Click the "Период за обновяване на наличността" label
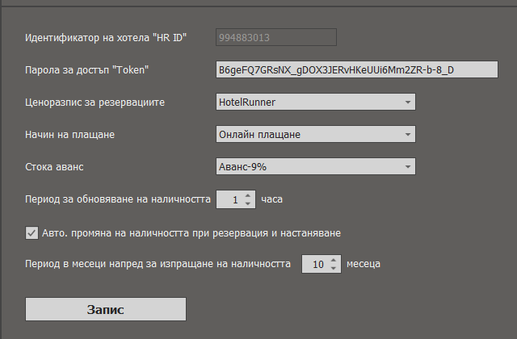 point(116,199)
